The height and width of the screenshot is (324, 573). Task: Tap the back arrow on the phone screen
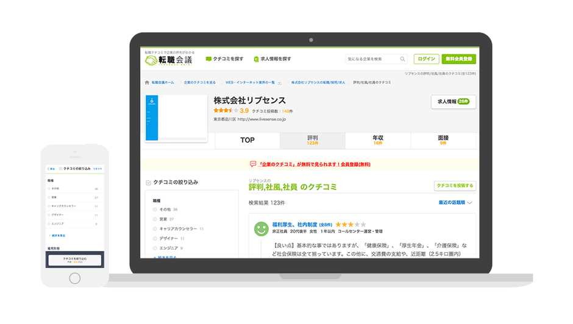click(x=49, y=168)
